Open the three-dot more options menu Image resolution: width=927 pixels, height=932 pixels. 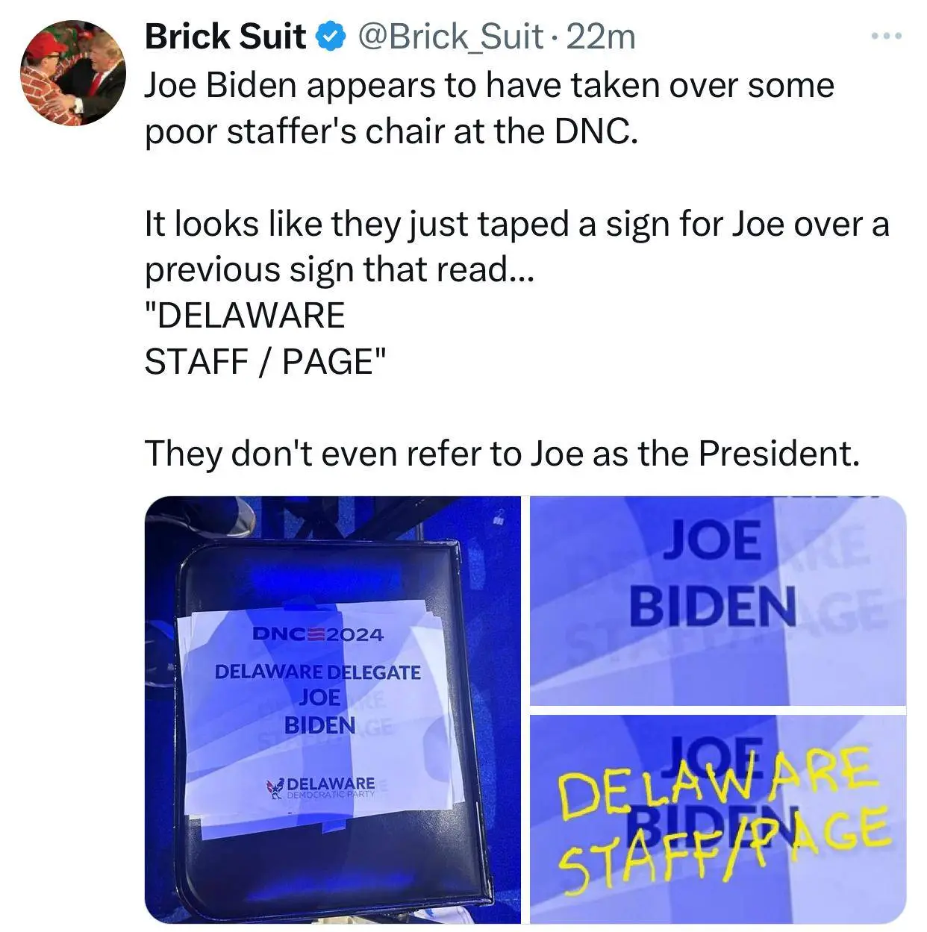coord(888,35)
